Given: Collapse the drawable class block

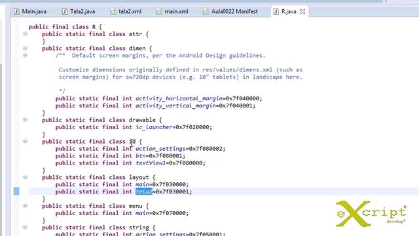Looking at the screenshot, I should pyautogui.click(x=25, y=119).
